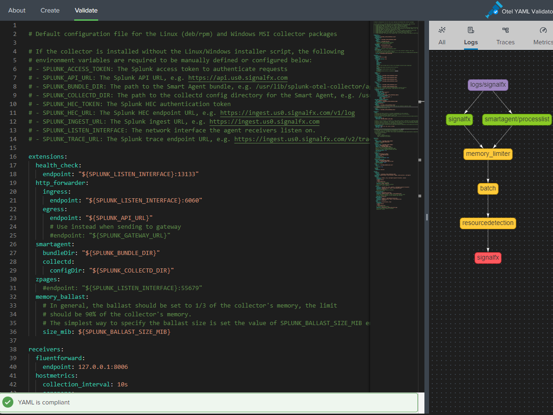553x415 pixels.
Task: Switch to the Create tab
Action: 50,10
